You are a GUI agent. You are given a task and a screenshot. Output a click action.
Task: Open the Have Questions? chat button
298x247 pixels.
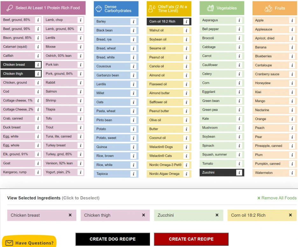click(x=29, y=242)
